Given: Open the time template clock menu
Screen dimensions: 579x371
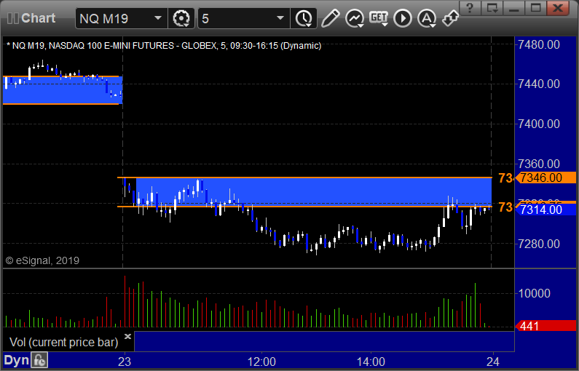Looking at the screenshot, I should tap(304, 18).
